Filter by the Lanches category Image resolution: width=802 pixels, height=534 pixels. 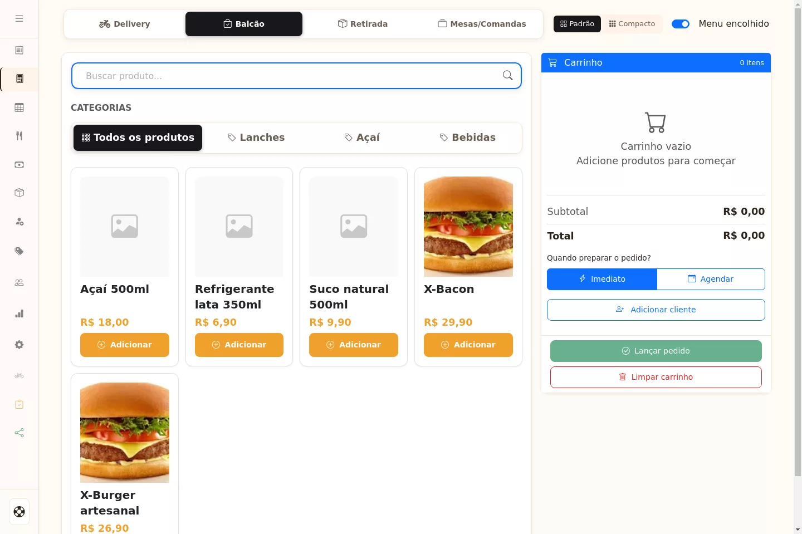click(x=256, y=138)
